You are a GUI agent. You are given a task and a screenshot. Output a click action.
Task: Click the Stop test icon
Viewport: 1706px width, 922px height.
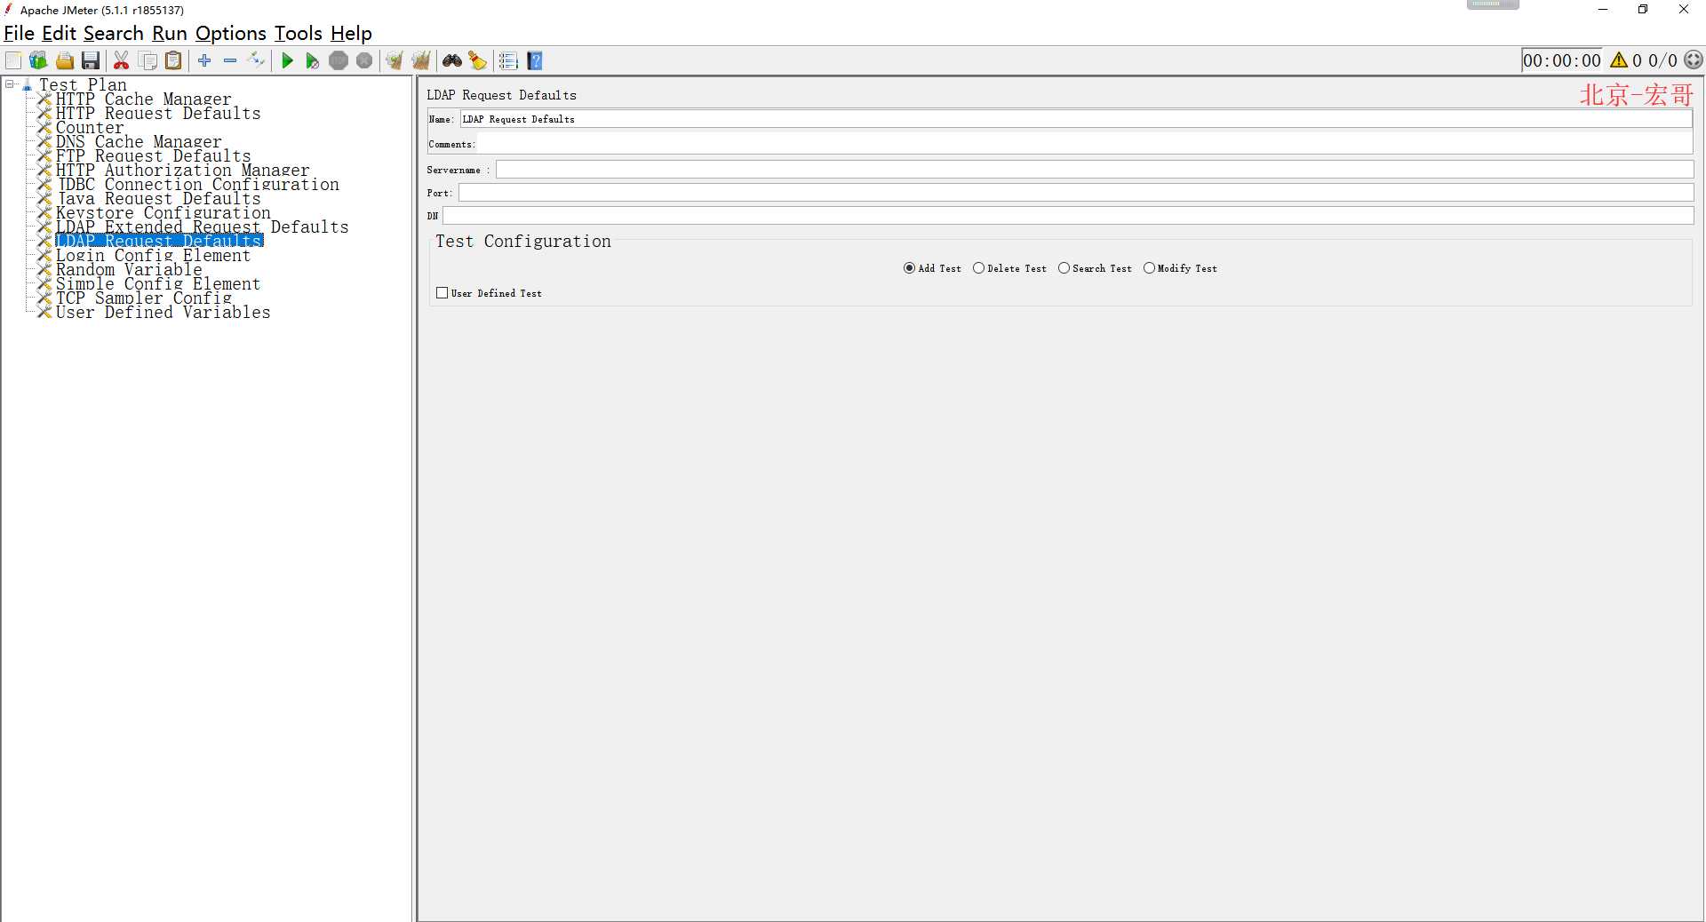point(339,60)
